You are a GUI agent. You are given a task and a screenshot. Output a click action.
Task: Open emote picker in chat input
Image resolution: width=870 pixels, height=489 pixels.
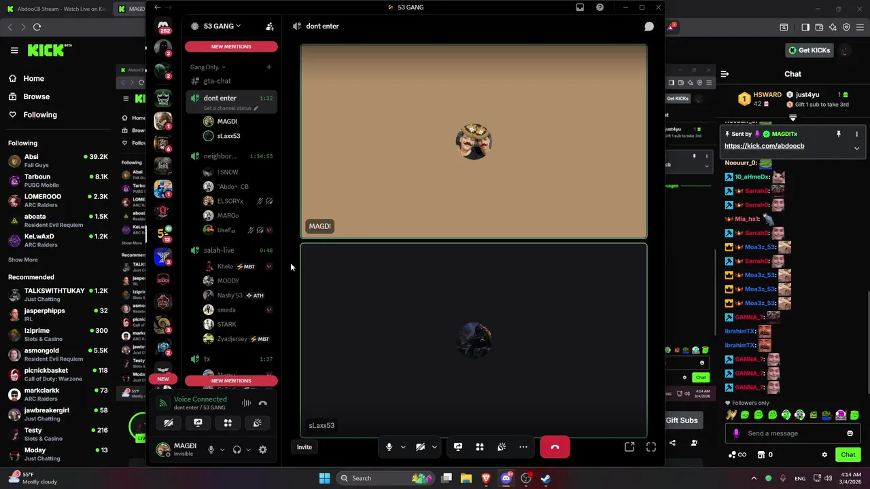pos(850,433)
